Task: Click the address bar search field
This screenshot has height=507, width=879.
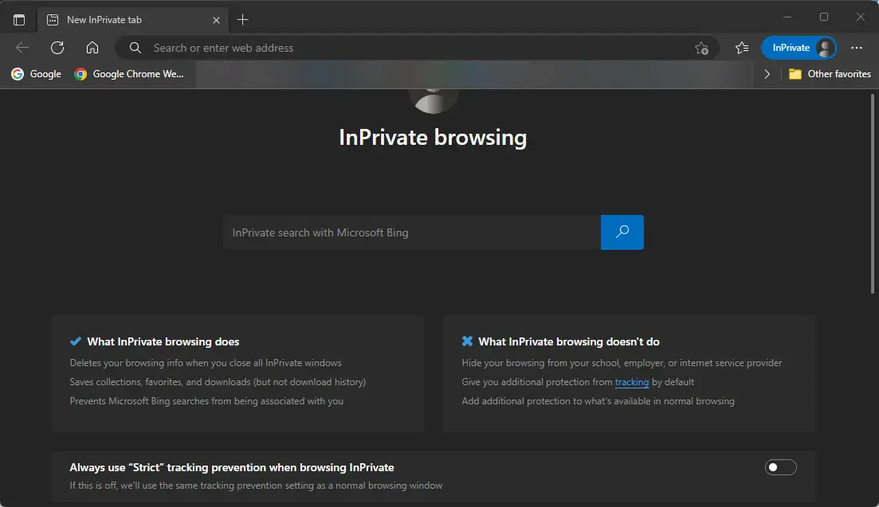Action: (x=418, y=48)
